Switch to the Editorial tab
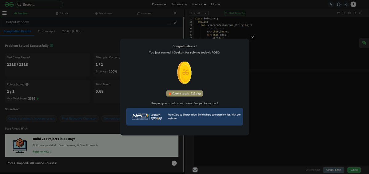The width and height of the screenshot is (369, 174). (x=62, y=14)
